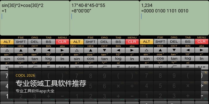209x104 pixels.
Task: Hit BS backspace on 1,234 calculator
Action: tap(188, 42)
